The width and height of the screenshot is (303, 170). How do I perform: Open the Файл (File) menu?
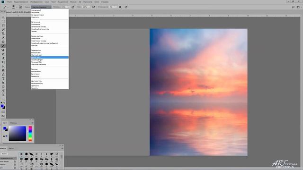(x=9, y=2)
